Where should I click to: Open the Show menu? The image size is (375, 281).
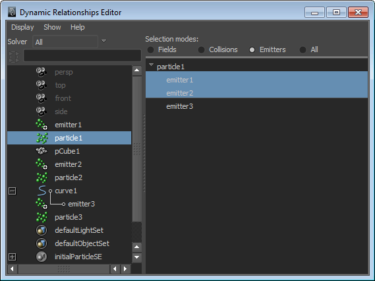point(52,27)
